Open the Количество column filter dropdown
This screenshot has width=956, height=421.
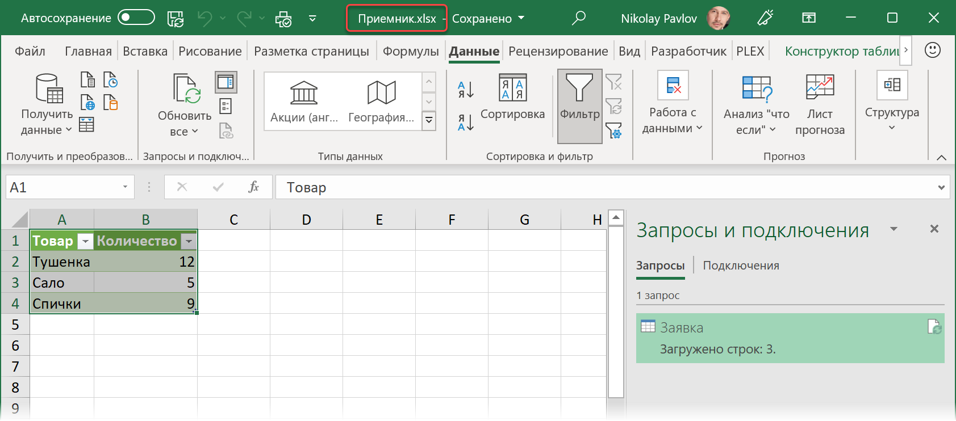click(189, 241)
